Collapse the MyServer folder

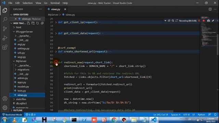point(21,61)
